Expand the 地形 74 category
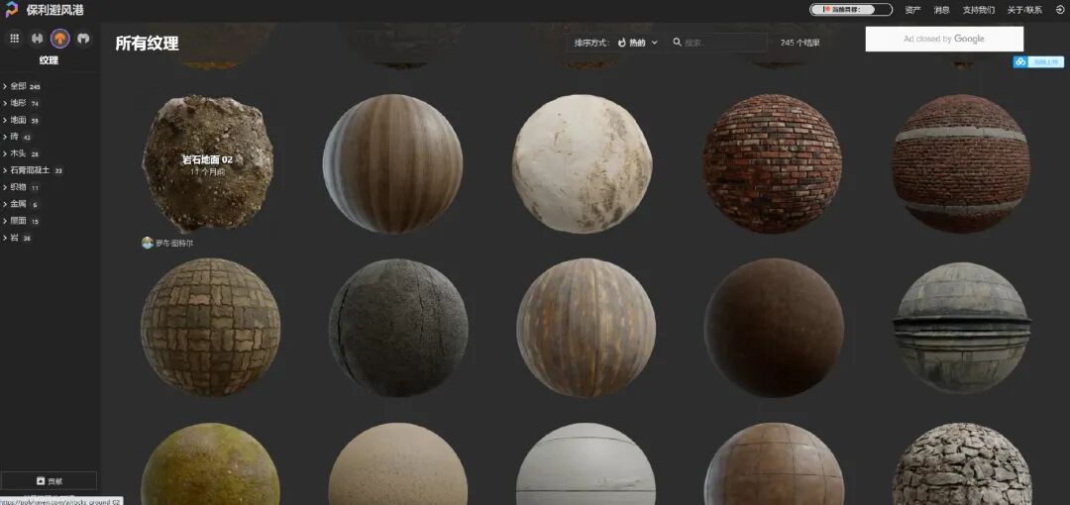Viewport: 1070px width, 505px height. click(21, 103)
